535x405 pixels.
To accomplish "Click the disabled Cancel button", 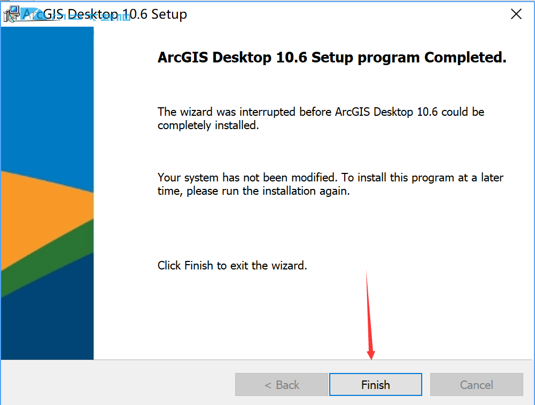I will click(x=476, y=385).
